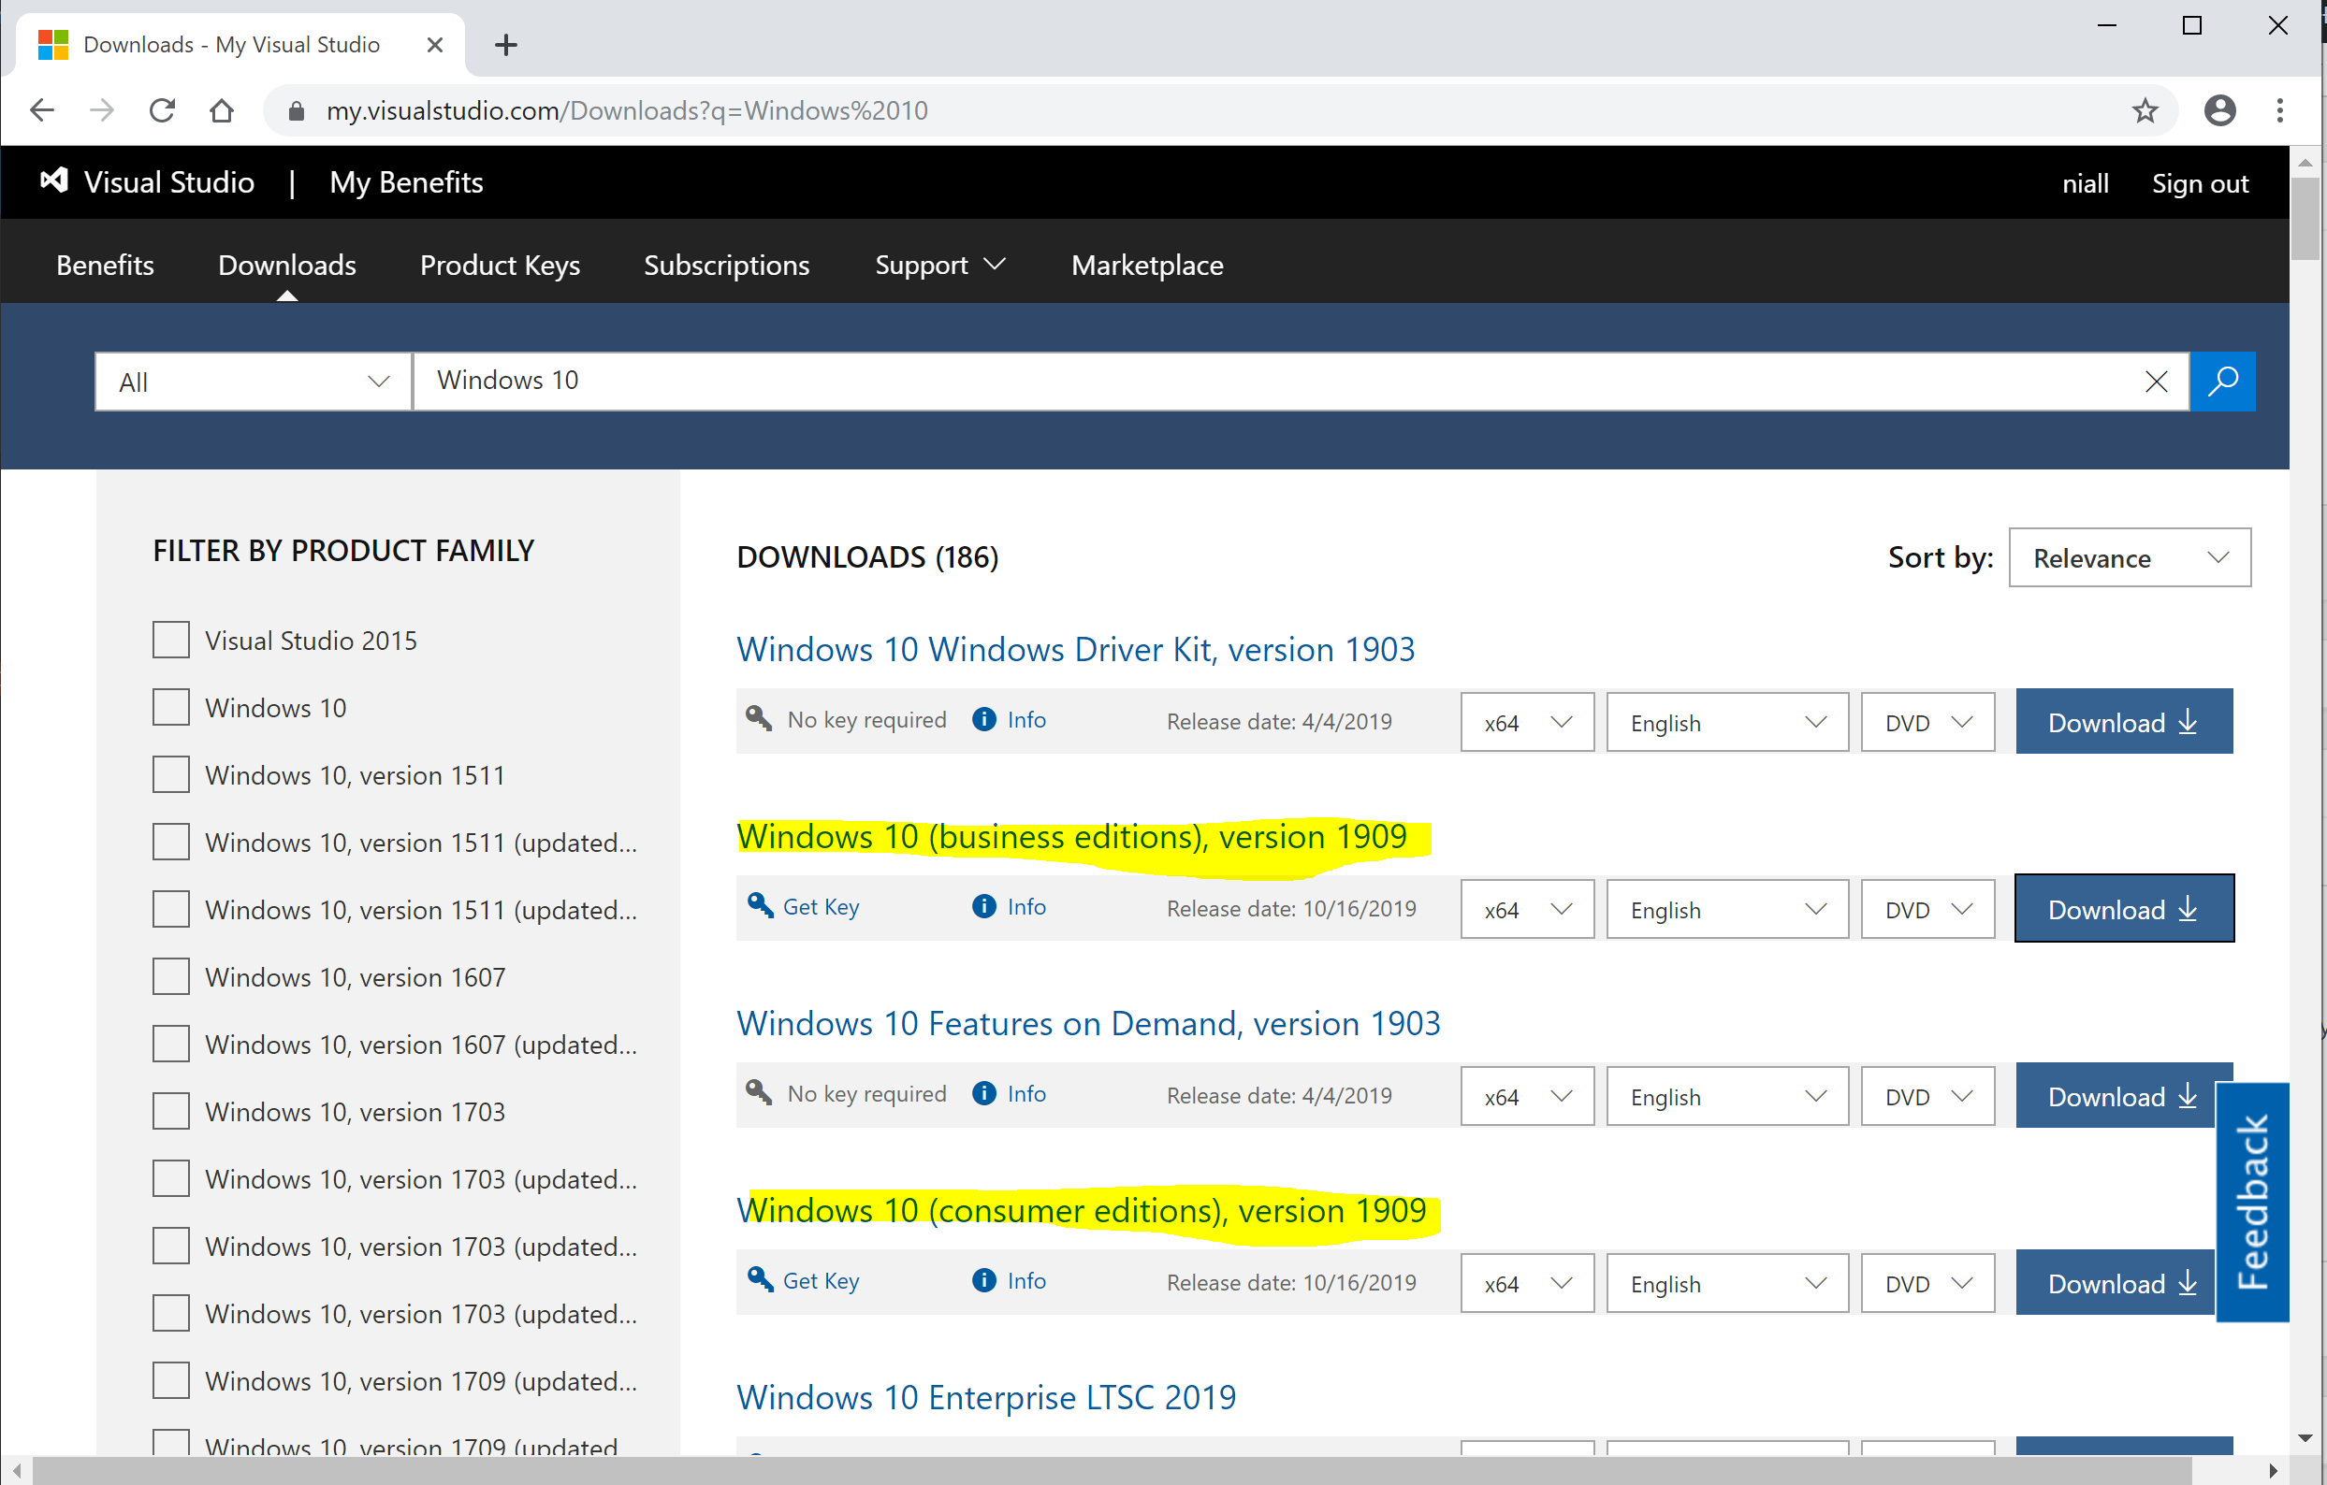The height and width of the screenshot is (1485, 2327).
Task: Click the browser forward arrow
Action: (101, 110)
